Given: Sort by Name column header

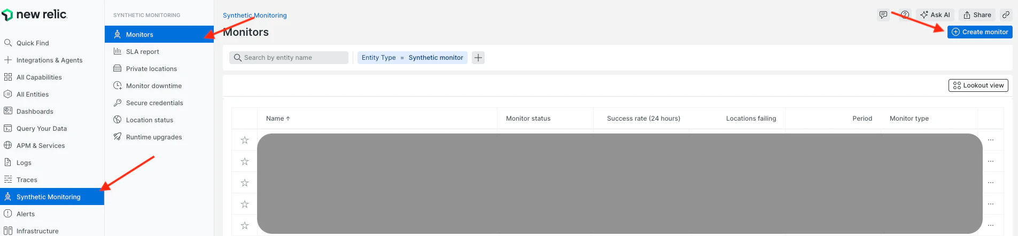Looking at the screenshot, I should [x=278, y=119].
